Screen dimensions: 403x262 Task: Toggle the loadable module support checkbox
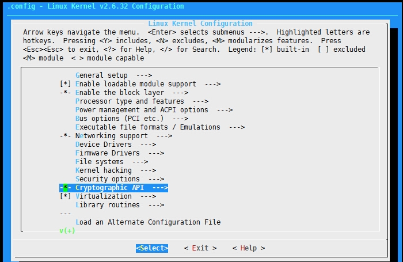tap(65, 84)
